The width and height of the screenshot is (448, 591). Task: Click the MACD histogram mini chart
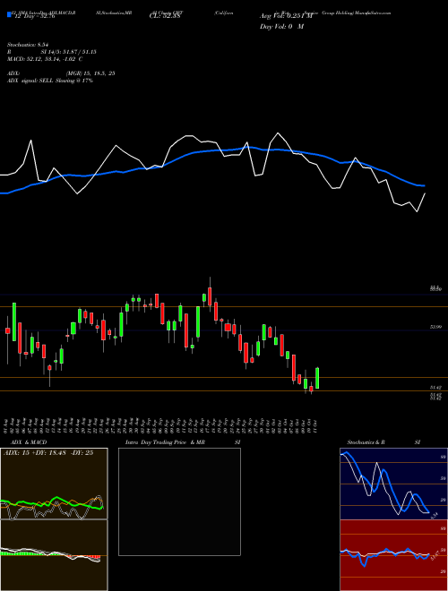tap(54, 555)
